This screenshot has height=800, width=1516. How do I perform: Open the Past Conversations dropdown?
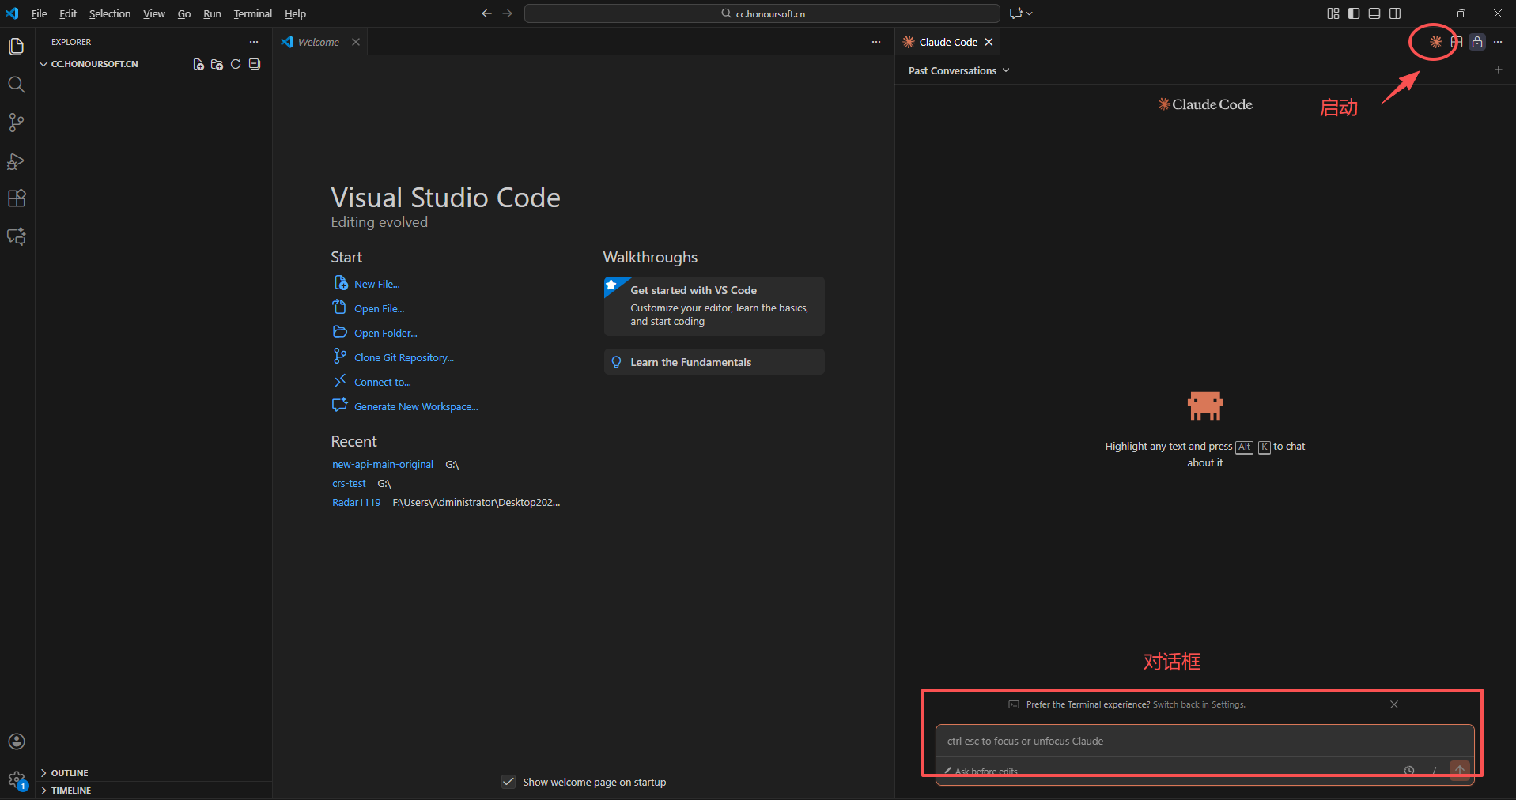[x=958, y=70]
